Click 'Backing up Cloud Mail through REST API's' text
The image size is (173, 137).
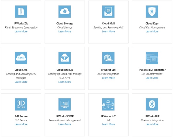pos(65,76)
